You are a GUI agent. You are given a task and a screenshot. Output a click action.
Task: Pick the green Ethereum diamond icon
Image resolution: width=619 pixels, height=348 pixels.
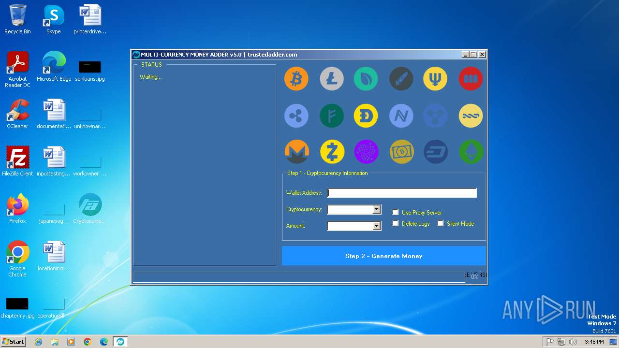[x=472, y=152]
